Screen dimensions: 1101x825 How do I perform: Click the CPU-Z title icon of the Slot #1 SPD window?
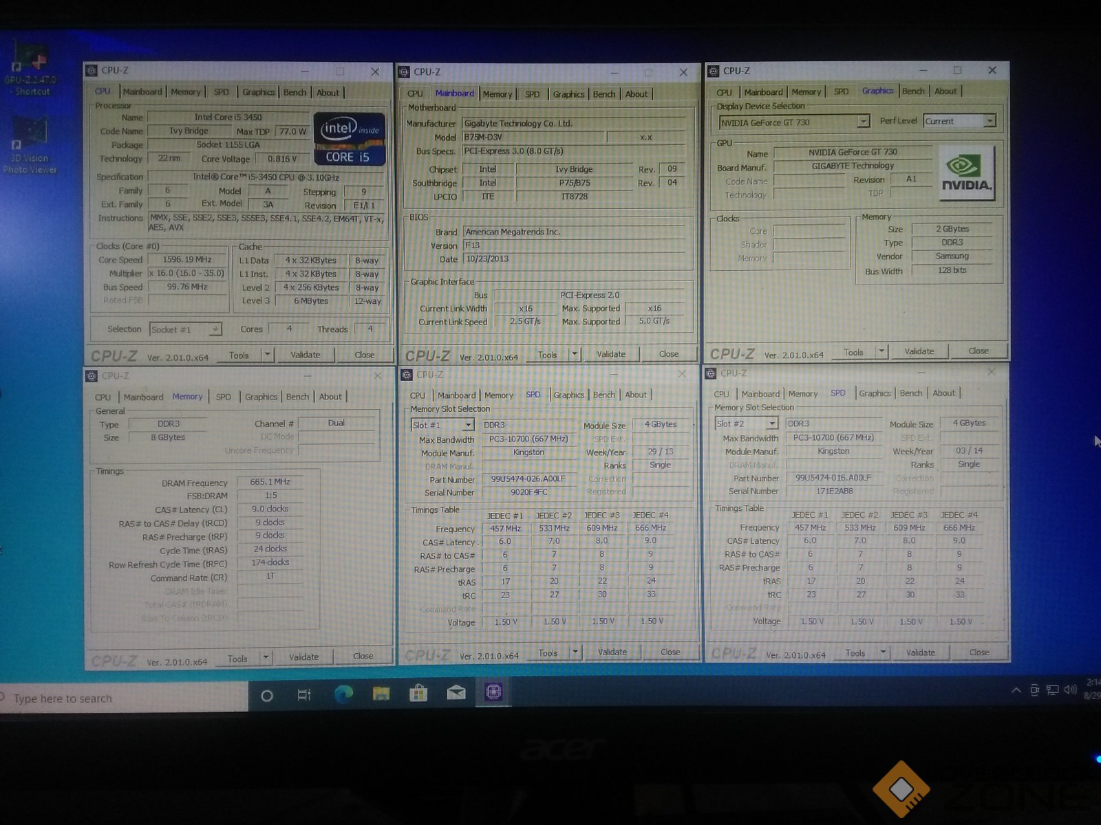pyautogui.click(x=407, y=375)
